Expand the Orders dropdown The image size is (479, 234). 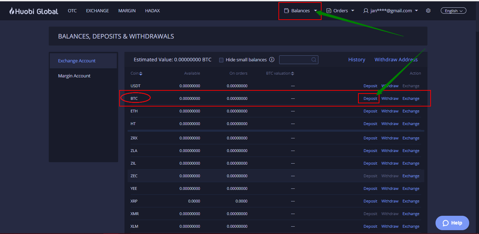340,11
